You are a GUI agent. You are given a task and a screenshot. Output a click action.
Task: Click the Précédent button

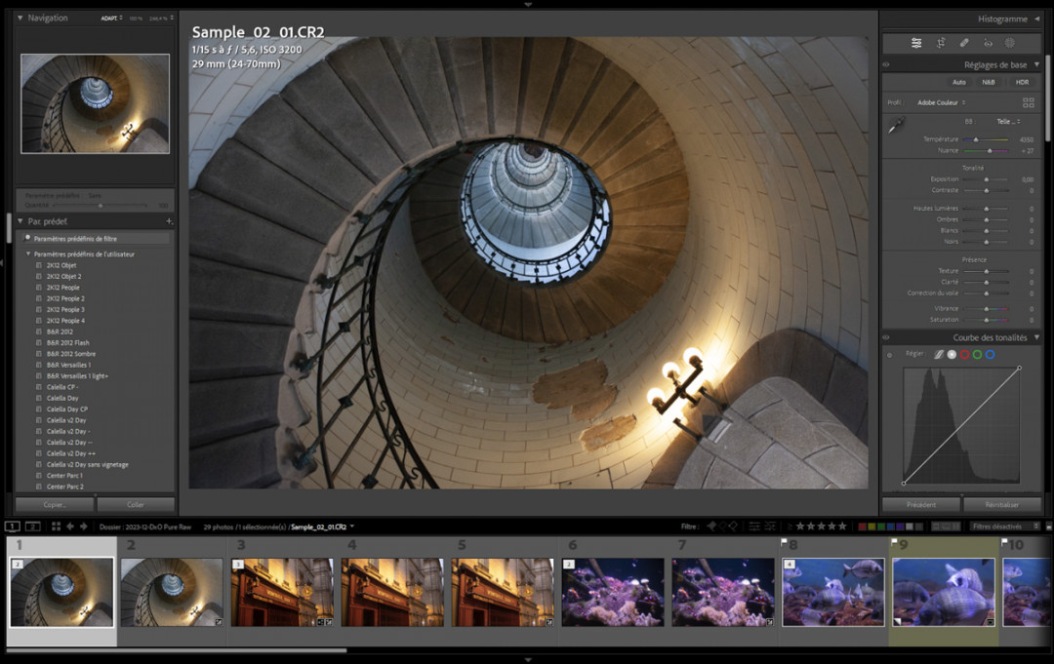pyautogui.click(x=921, y=504)
